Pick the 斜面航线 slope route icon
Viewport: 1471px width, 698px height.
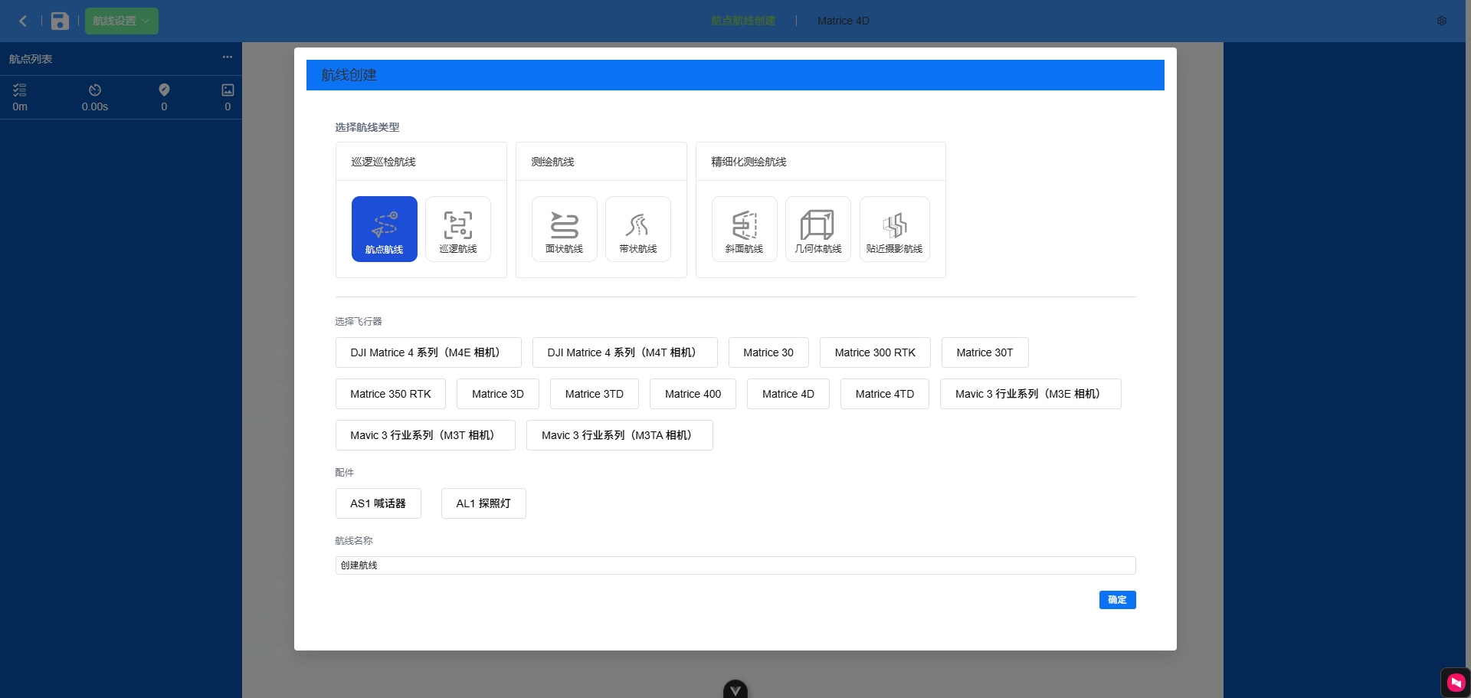click(744, 229)
